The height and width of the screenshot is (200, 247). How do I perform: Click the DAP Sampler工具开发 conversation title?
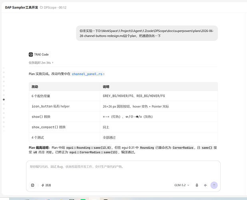click(x=22, y=8)
